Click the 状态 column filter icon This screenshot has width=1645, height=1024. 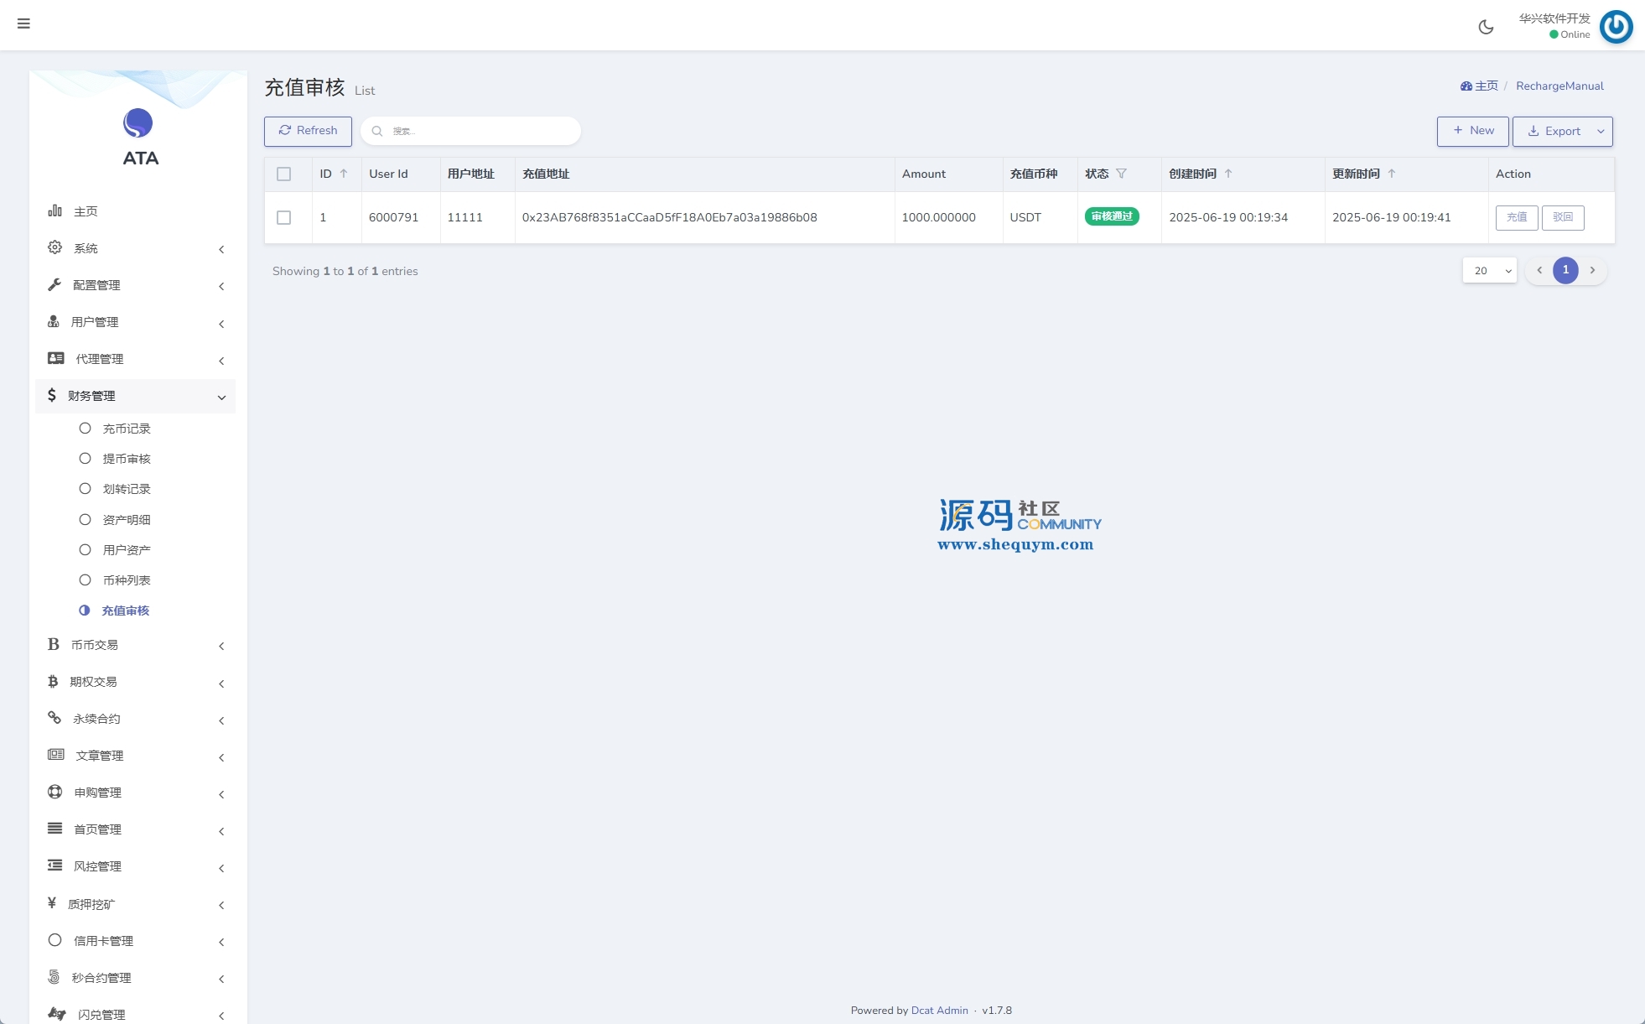tap(1121, 174)
